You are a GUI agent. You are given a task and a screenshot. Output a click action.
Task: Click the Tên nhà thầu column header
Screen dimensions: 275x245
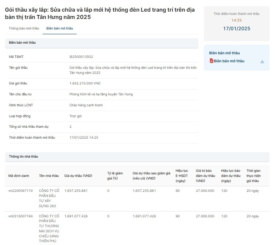click(x=49, y=176)
